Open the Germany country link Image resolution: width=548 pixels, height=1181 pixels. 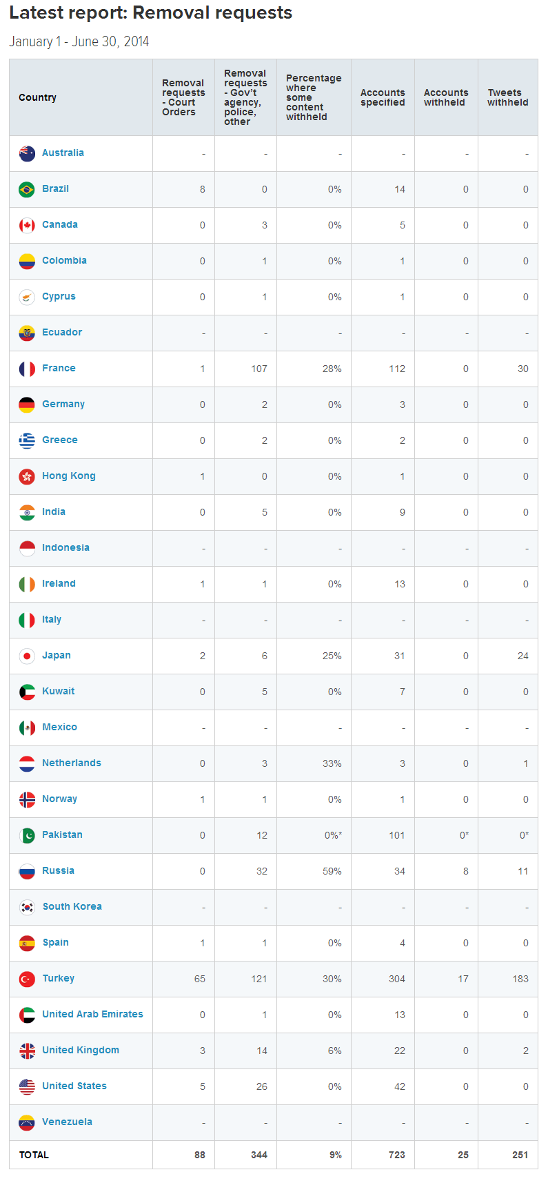pyautogui.click(x=63, y=404)
